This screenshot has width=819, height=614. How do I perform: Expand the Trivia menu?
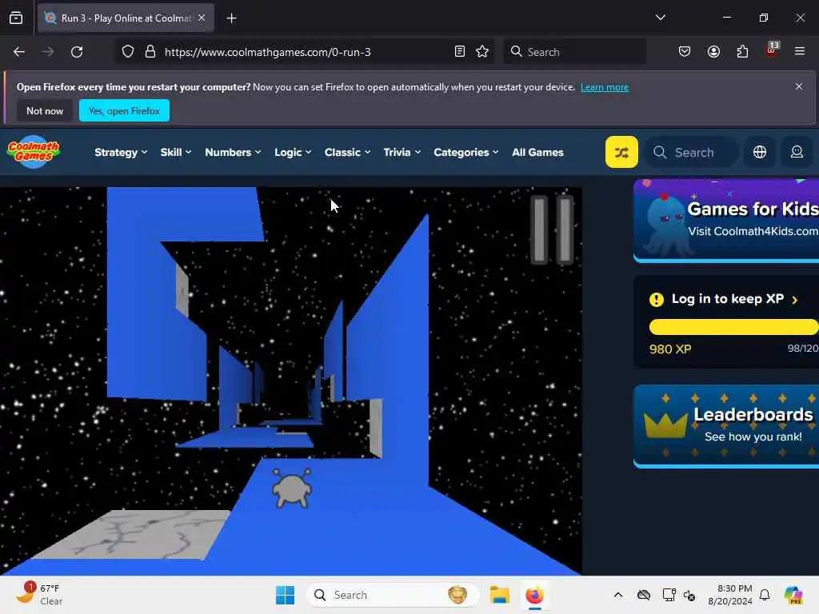click(x=402, y=152)
